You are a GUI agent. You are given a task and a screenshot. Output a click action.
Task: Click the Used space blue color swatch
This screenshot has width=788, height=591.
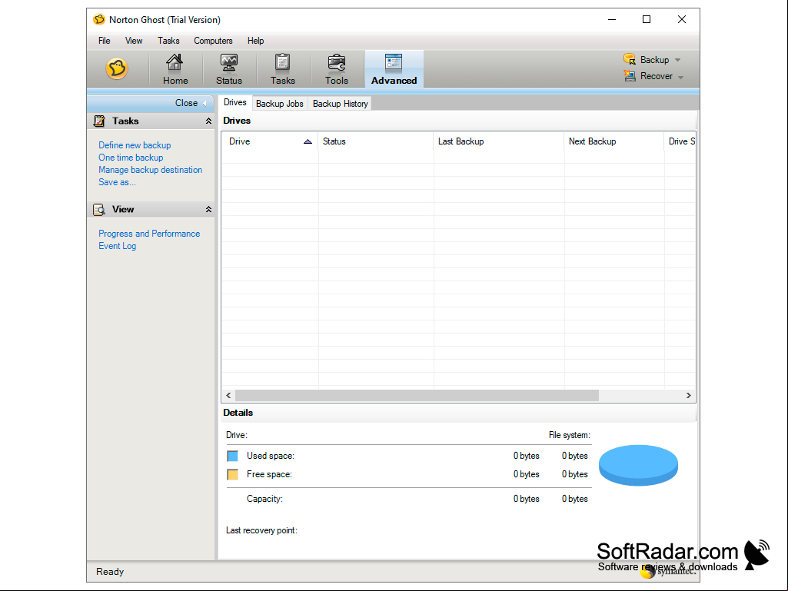click(x=232, y=457)
